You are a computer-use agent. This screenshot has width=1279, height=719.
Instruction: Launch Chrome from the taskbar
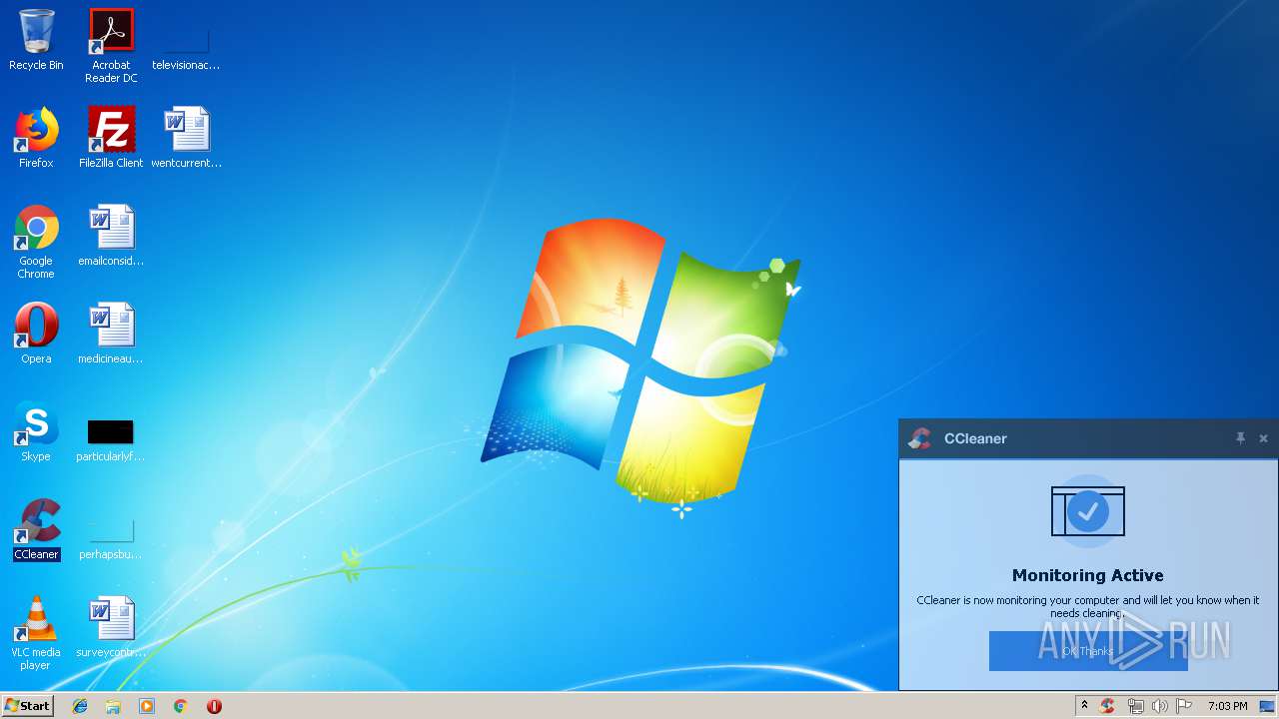[180, 706]
